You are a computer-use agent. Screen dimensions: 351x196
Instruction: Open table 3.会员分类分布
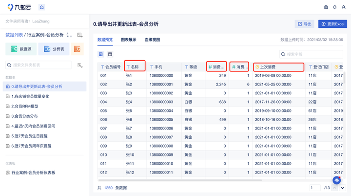tap(44, 116)
